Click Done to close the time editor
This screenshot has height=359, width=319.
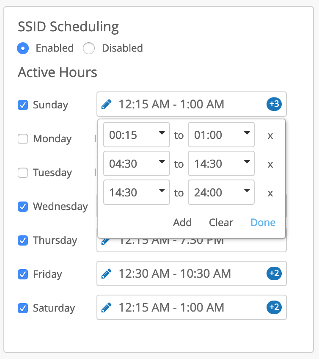pyautogui.click(x=263, y=223)
